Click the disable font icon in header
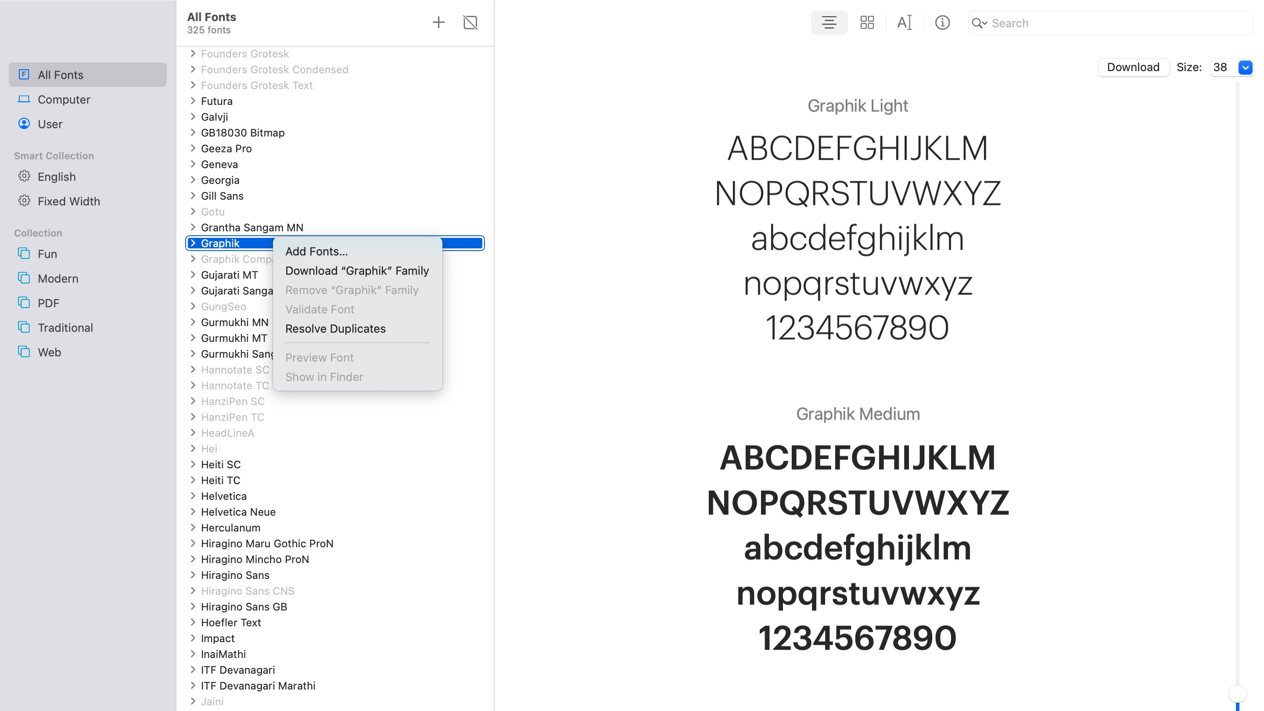The width and height of the screenshot is (1264, 711). 470,22
